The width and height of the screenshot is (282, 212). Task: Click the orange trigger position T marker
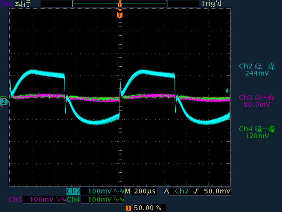120,15
